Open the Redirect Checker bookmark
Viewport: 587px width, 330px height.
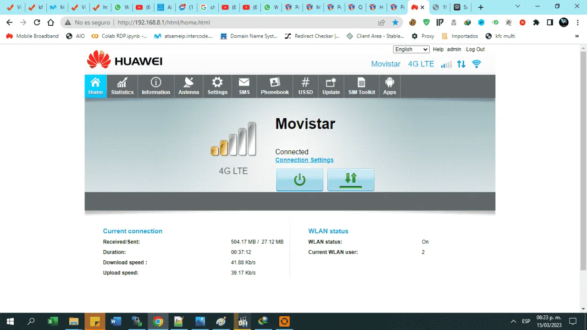click(x=312, y=36)
